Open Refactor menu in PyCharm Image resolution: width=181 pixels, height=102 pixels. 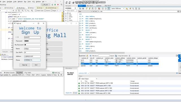pyautogui.click(x=20, y=2)
